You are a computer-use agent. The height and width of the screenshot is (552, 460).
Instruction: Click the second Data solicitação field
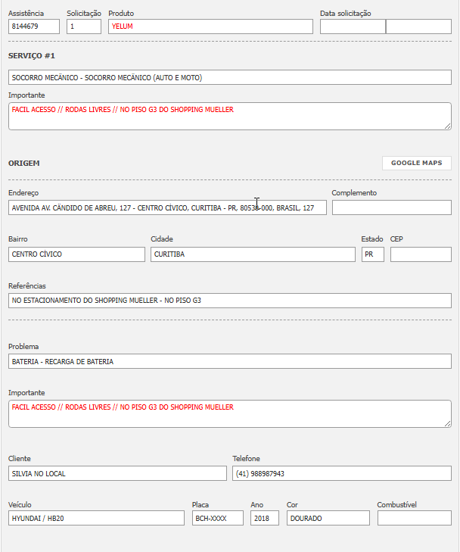click(x=418, y=27)
